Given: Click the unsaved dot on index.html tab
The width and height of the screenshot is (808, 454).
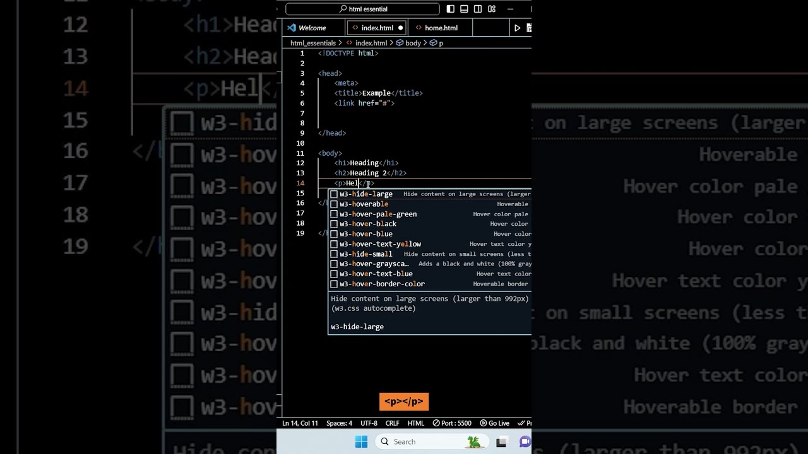Looking at the screenshot, I should [x=400, y=28].
